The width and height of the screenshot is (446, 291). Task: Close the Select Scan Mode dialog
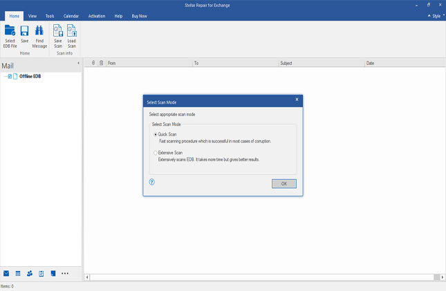[297, 100]
